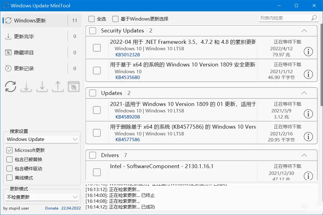Open the 隐藏项目 hidden items tab
This screenshot has width=323, height=215.
tap(42, 52)
